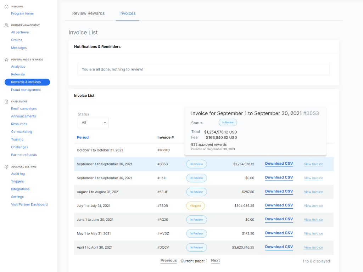The height and width of the screenshot is (272, 363).
Task: Click the Flagged status badge
Action: [x=195, y=206]
